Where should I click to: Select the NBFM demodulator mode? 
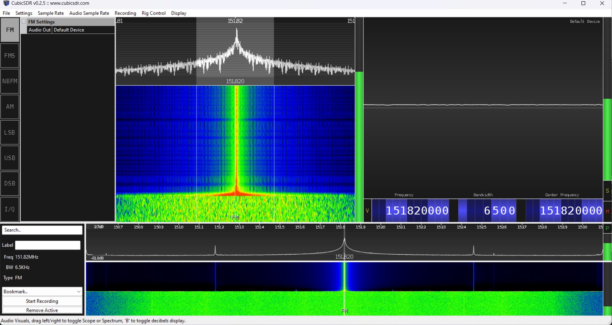tap(10, 81)
